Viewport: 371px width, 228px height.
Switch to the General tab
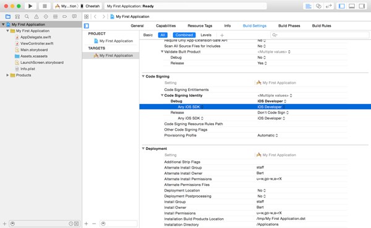point(137,25)
